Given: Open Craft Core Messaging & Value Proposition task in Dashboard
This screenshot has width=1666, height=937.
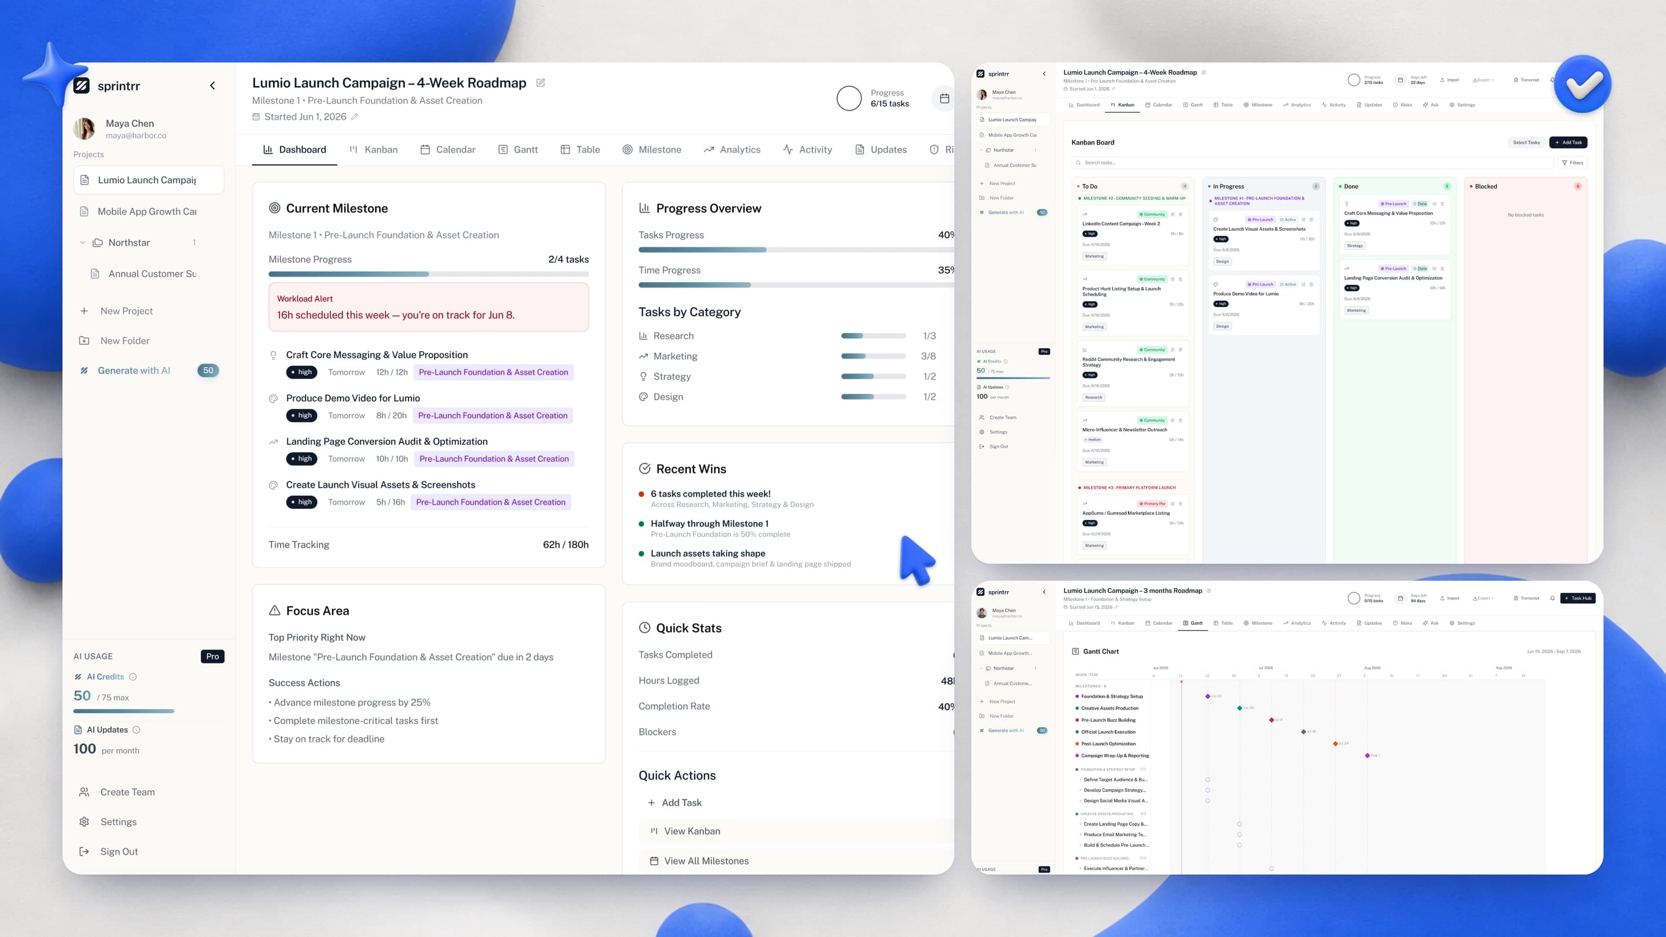Looking at the screenshot, I should (377, 355).
